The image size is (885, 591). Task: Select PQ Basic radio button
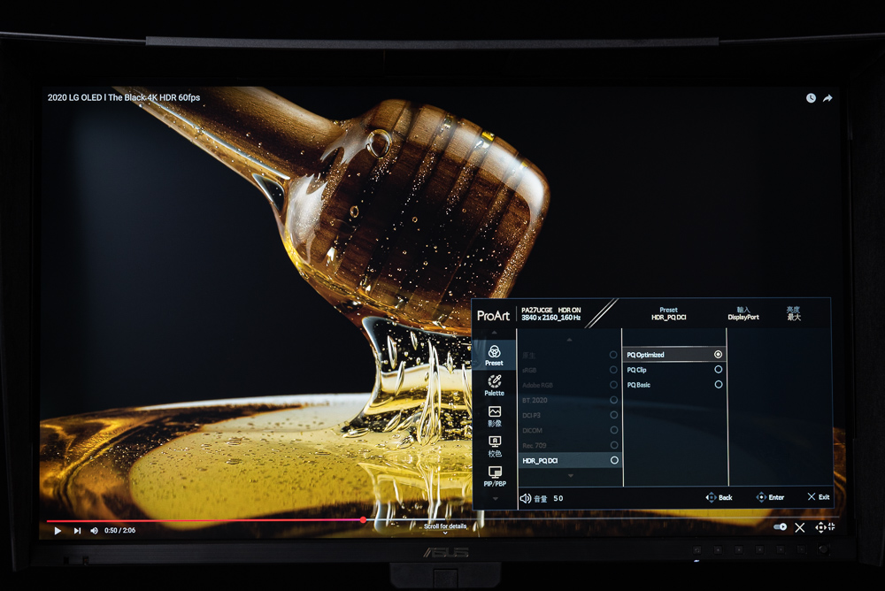pyautogui.click(x=718, y=384)
